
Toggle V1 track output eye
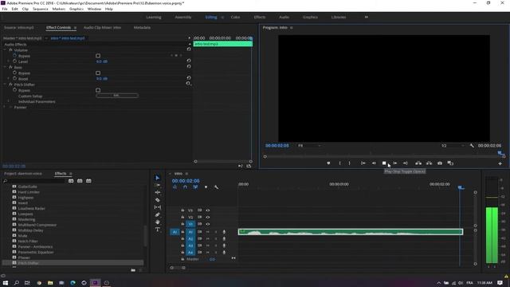[208, 224]
